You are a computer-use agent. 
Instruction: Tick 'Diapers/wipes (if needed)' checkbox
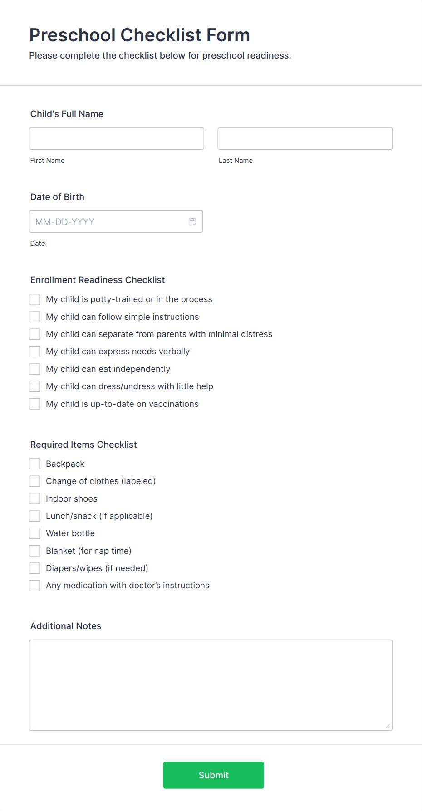point(35,568)
